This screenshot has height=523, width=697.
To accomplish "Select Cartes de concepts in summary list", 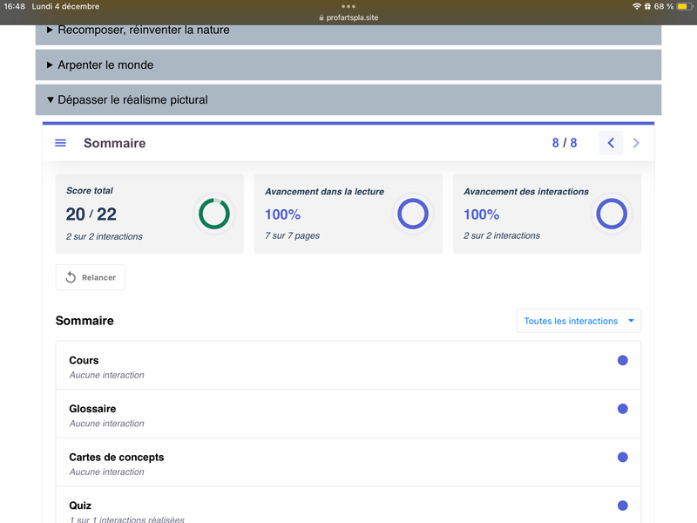I will click(x=116, y=458).
